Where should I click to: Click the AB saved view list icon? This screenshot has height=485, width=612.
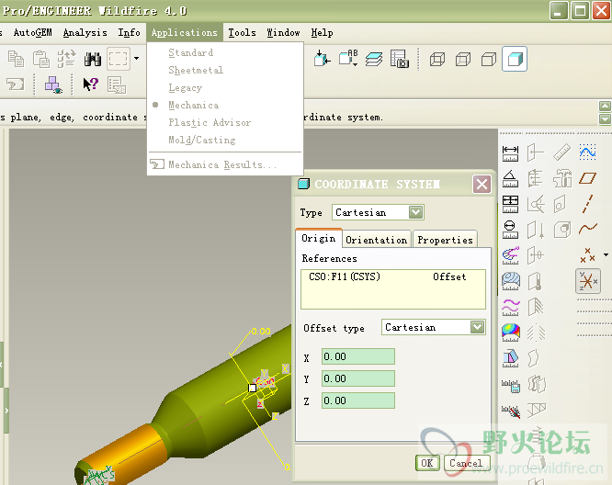coord(348,59)
